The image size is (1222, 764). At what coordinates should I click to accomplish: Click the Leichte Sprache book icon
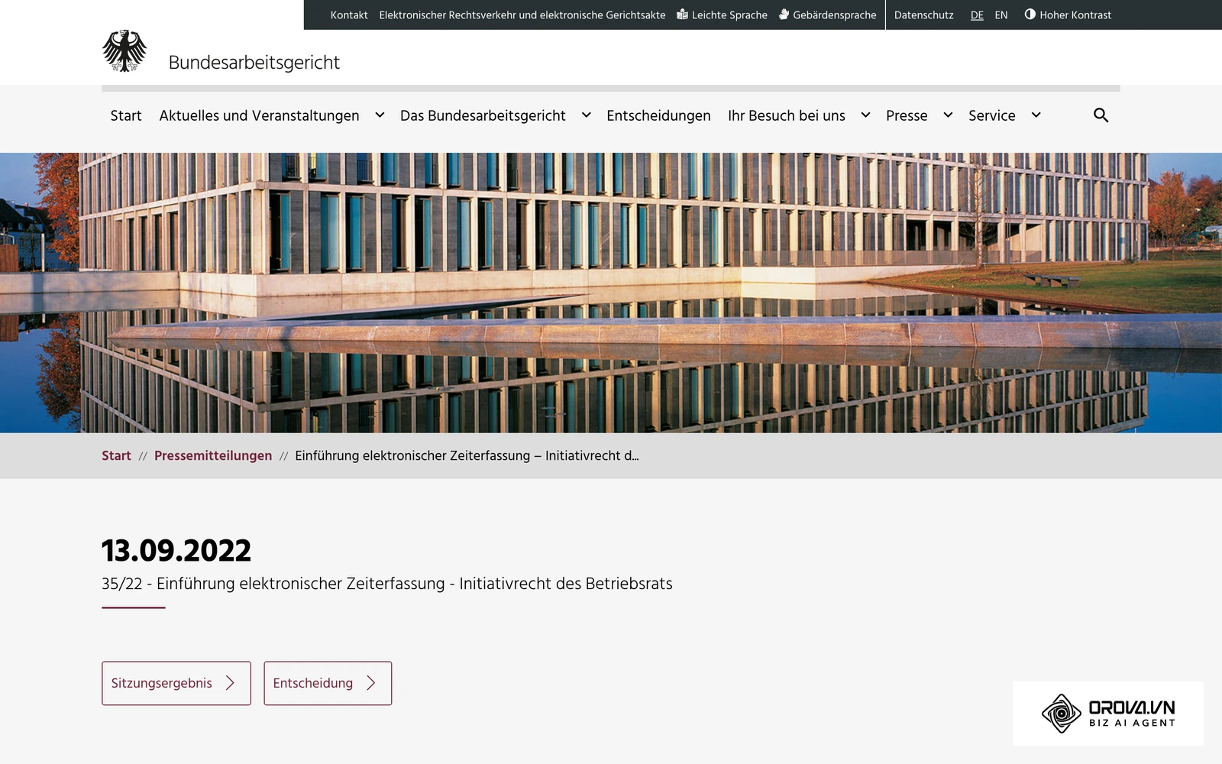coord(682,15)
